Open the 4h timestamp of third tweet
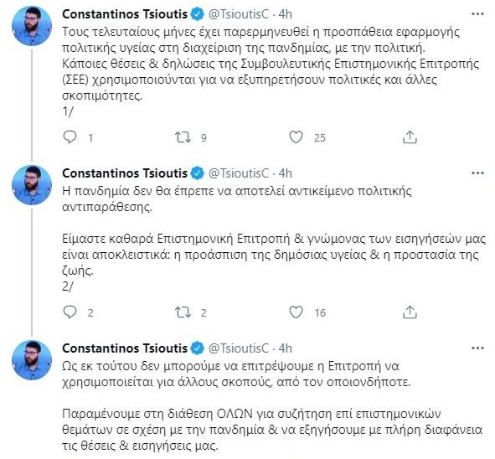495x459 pixels. pyautogui.click(x=286, y=348)
